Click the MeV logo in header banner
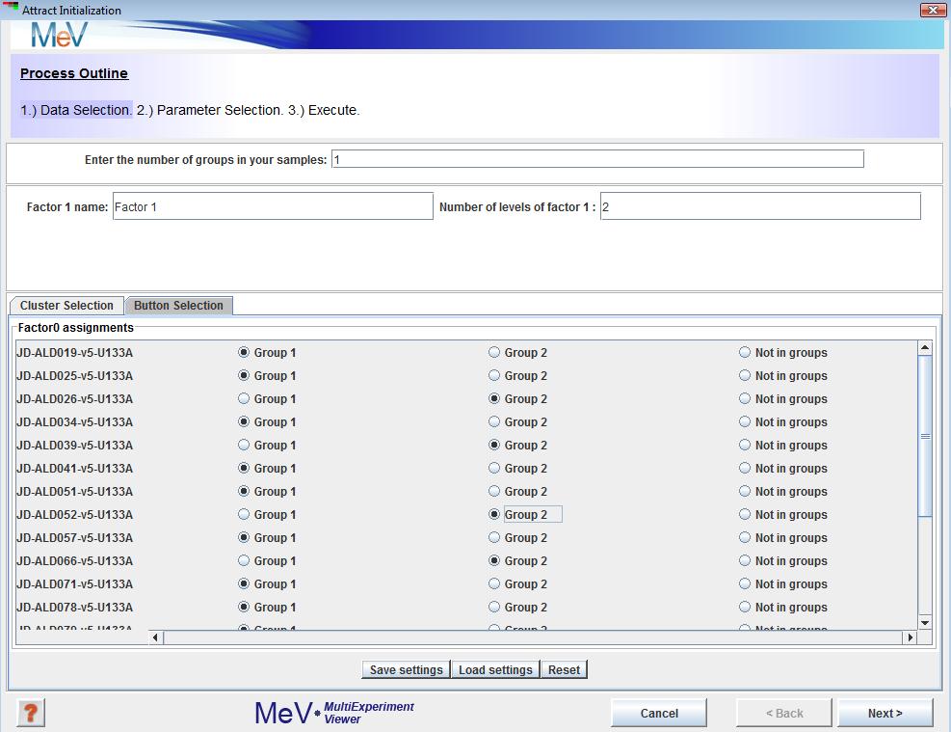Viewport: 951px width, 732px height. point(59,35)
